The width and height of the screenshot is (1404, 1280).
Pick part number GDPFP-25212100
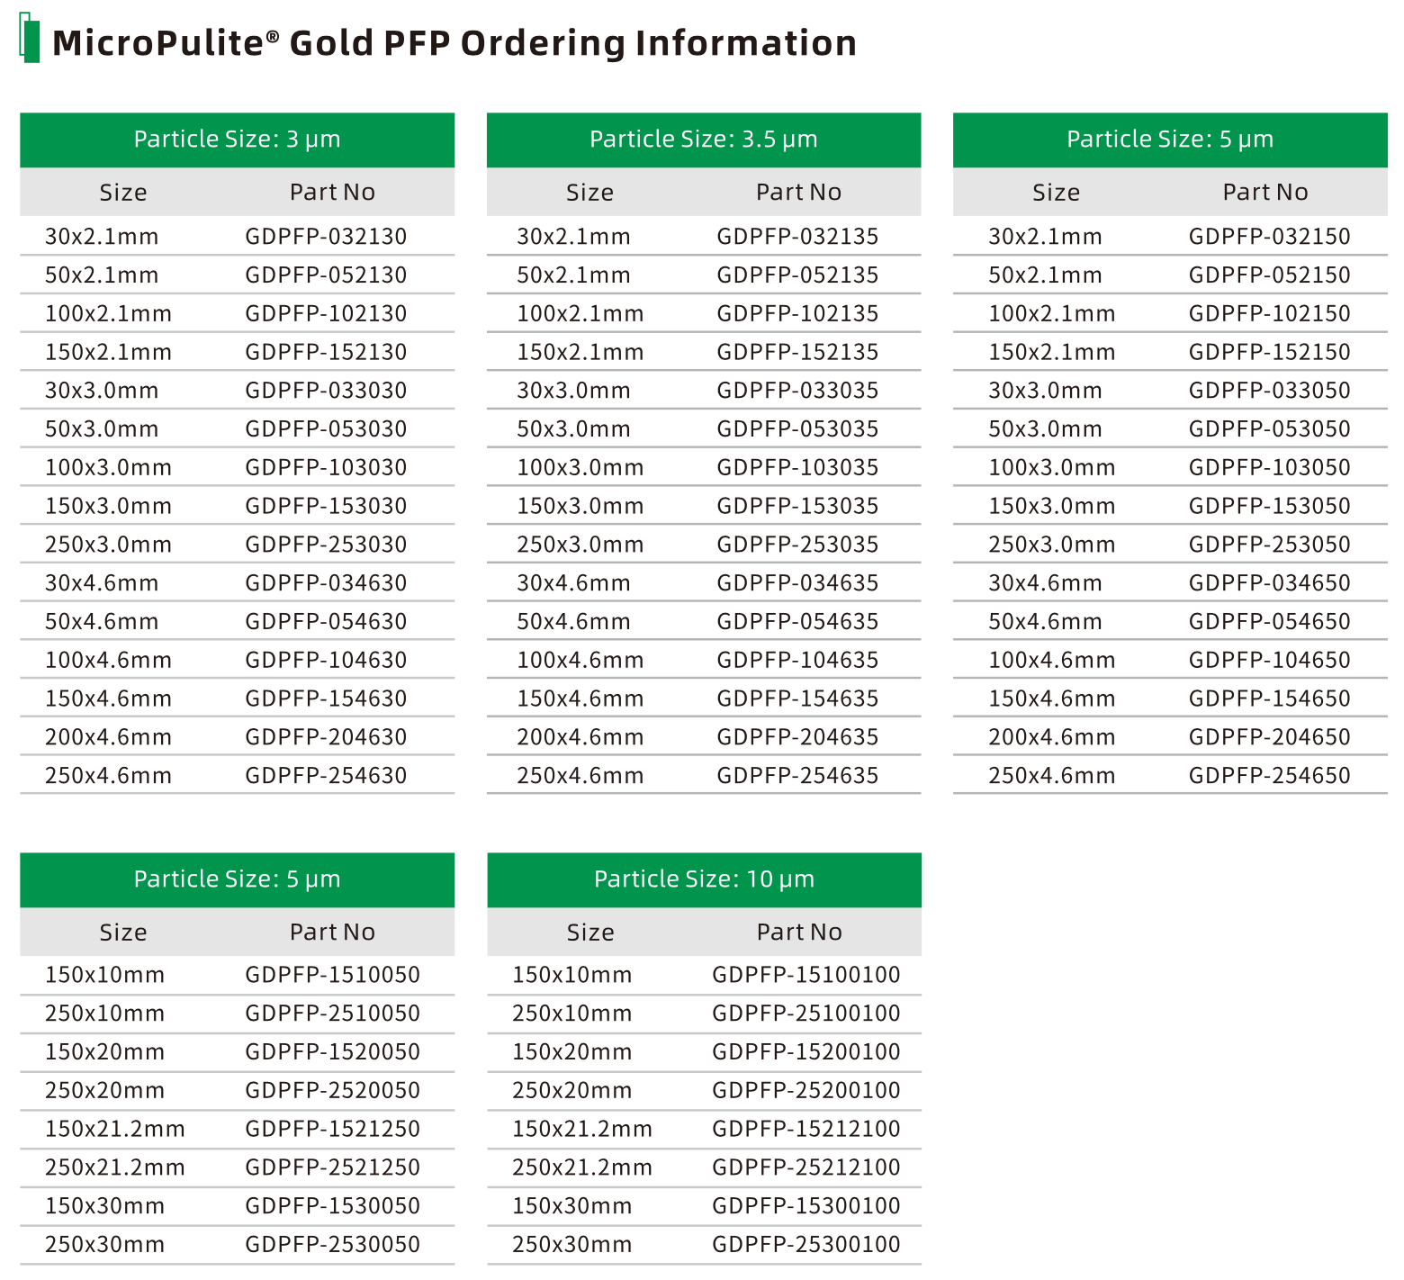tap(806, 1167)
